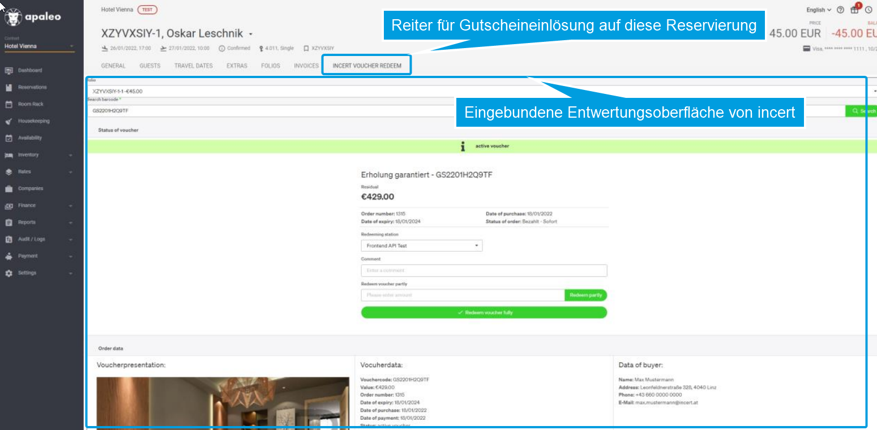Open the reservation title actions dropdown arrow
This screenshot has height=430, width=877.
pos(250,34)
